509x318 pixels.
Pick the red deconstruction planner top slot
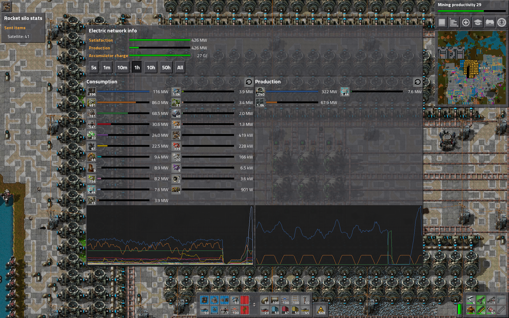click(245, 300)
